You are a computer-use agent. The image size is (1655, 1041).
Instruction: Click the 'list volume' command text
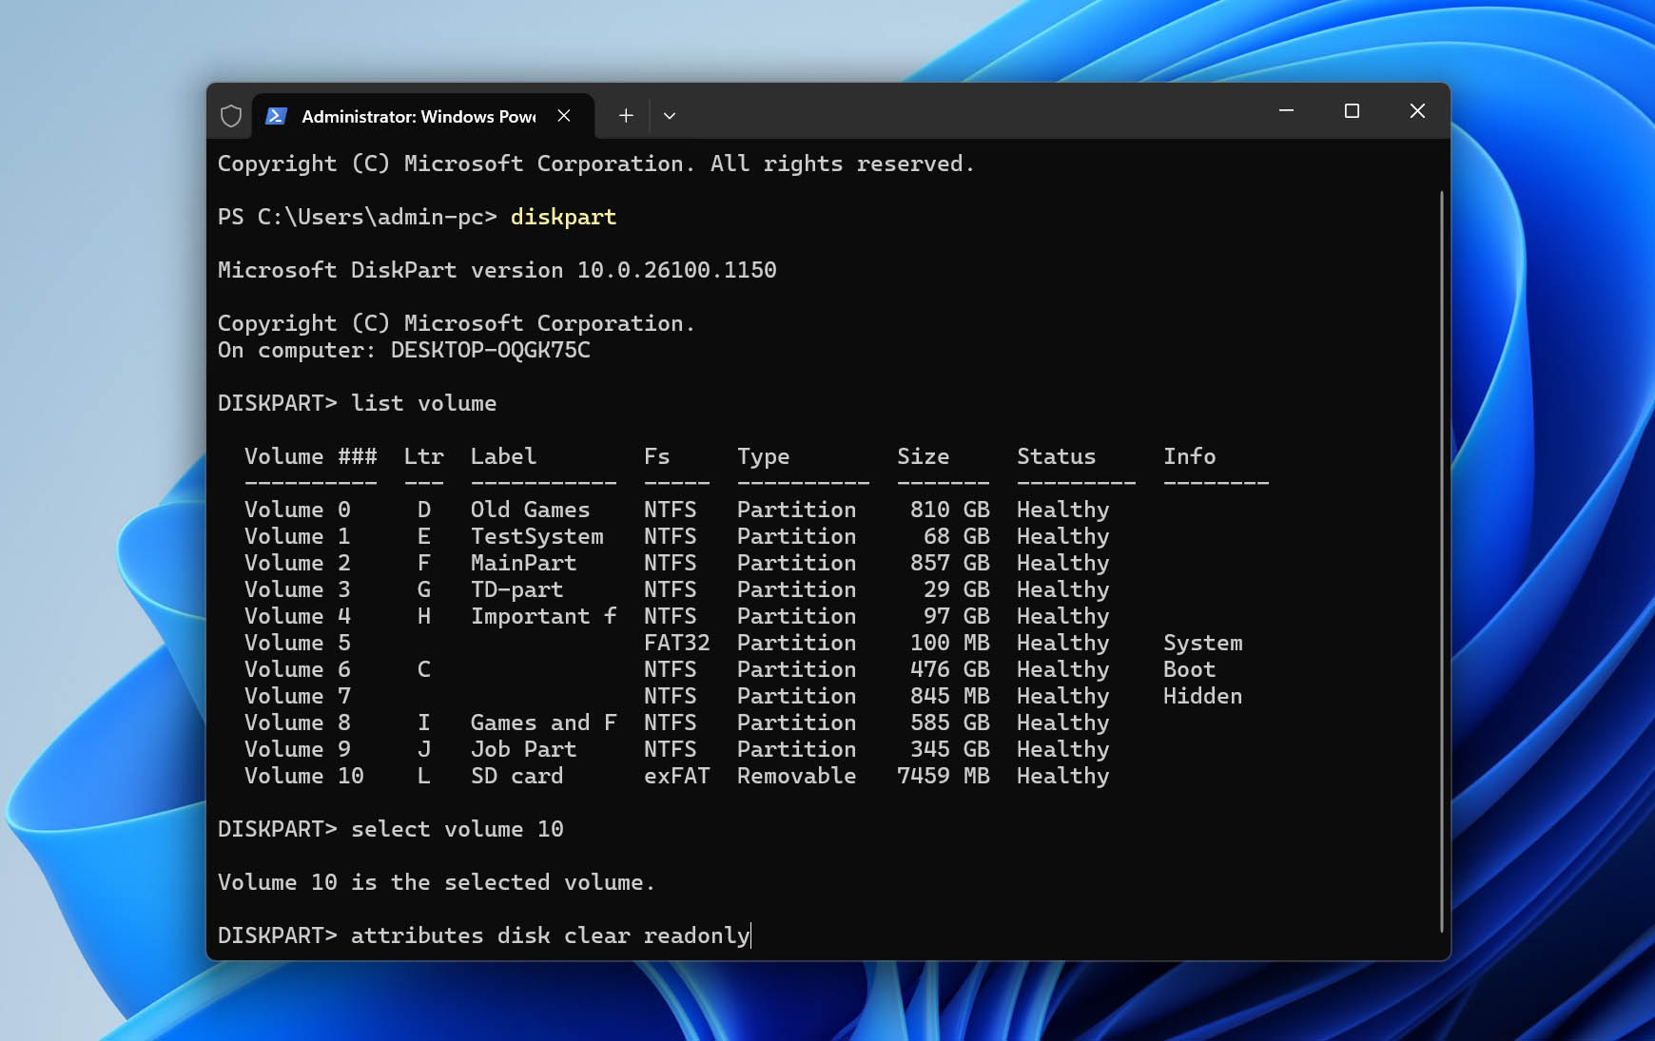click(x=423, y=403)
